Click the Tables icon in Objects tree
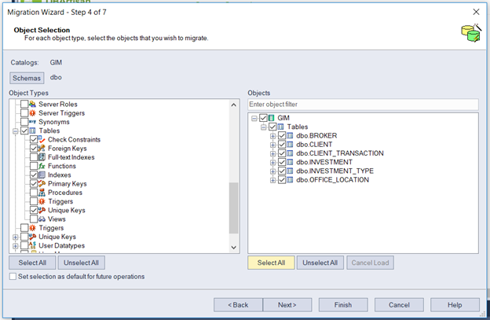Image resolution: width=490 pixels, height=320 pixels. 280,127
